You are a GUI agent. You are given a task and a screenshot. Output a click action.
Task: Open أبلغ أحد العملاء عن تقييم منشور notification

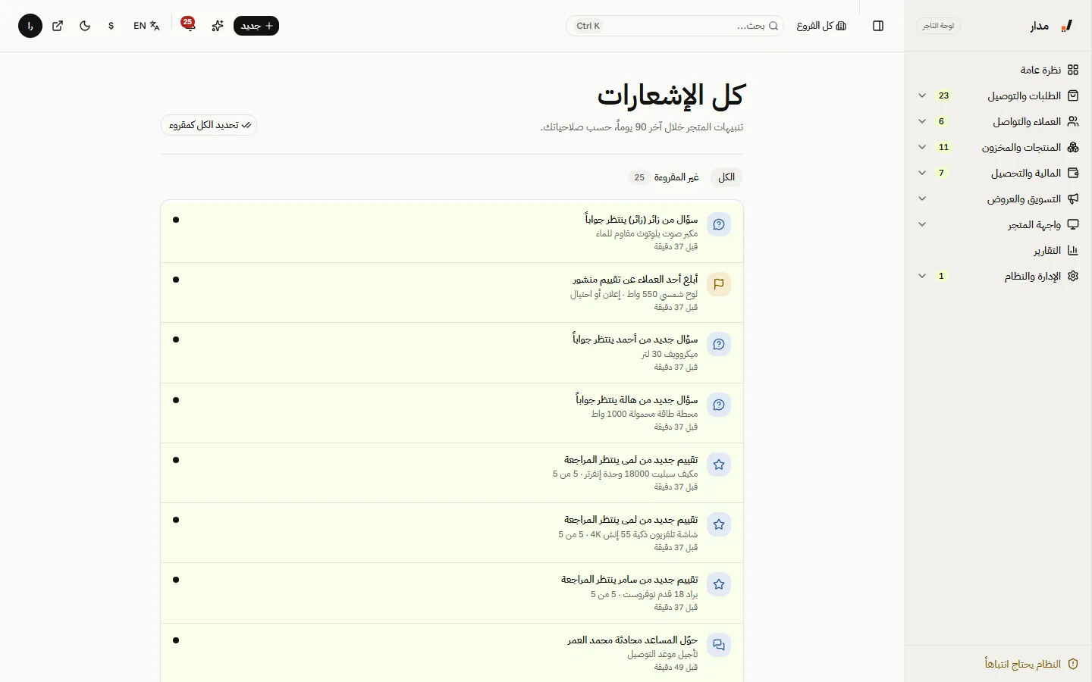[452, 293]
